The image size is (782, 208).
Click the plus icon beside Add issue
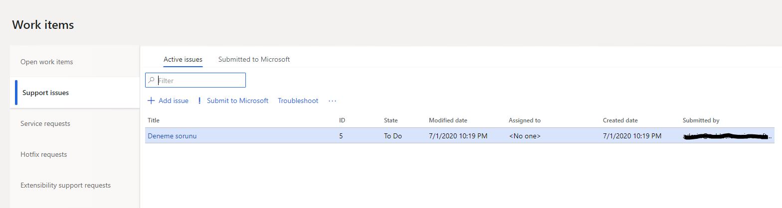(151, 101)
